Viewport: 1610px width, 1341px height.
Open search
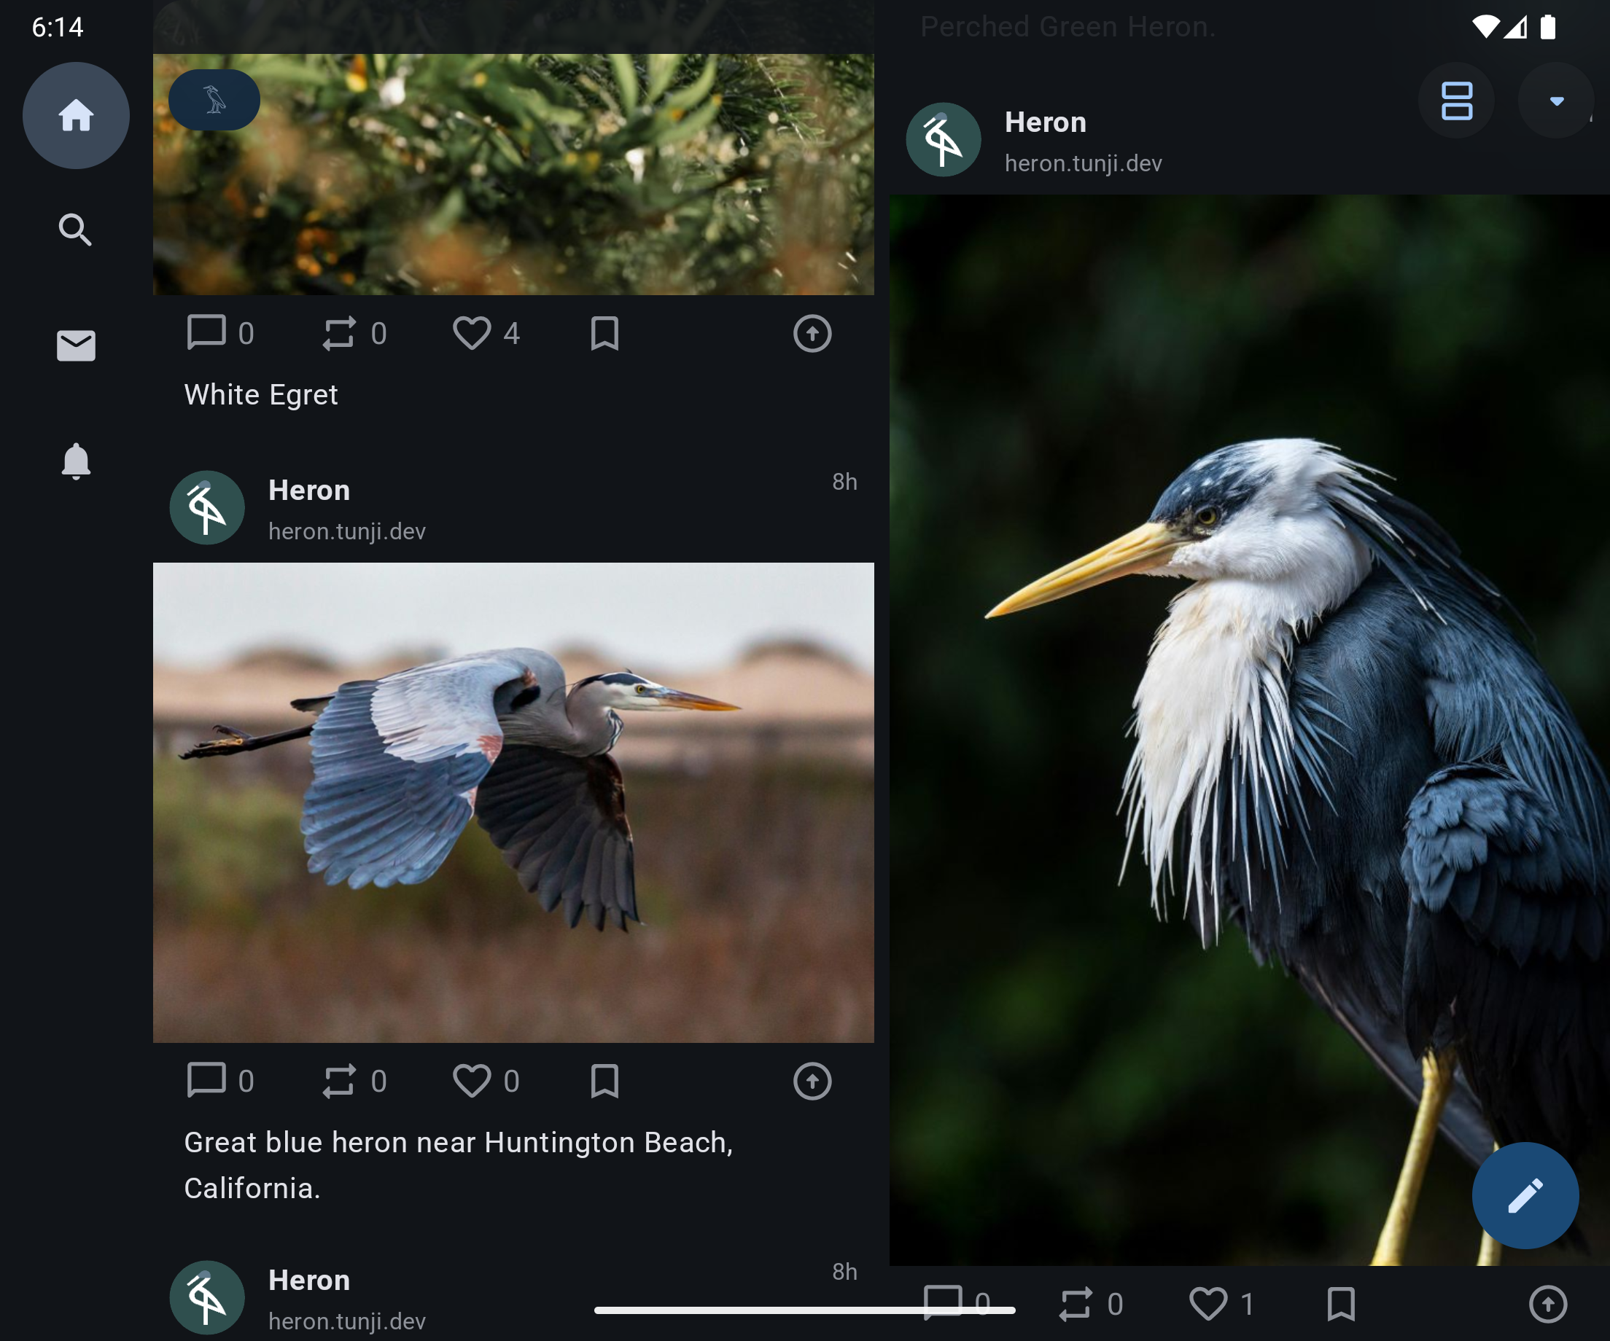(75, 229)
